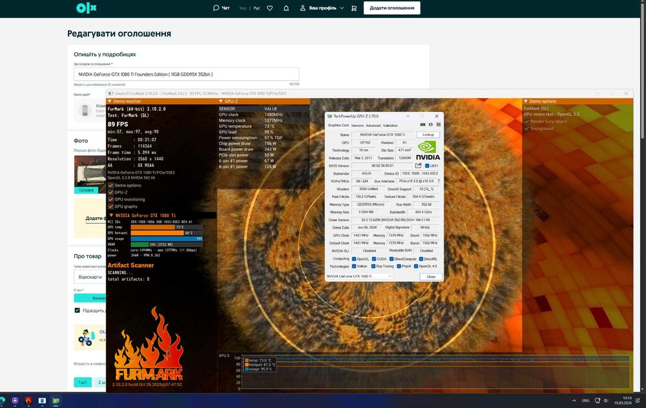Toggle the FurMark Demo options checkbox
This screenshot has width=646, height=408.
click(111, 185)
